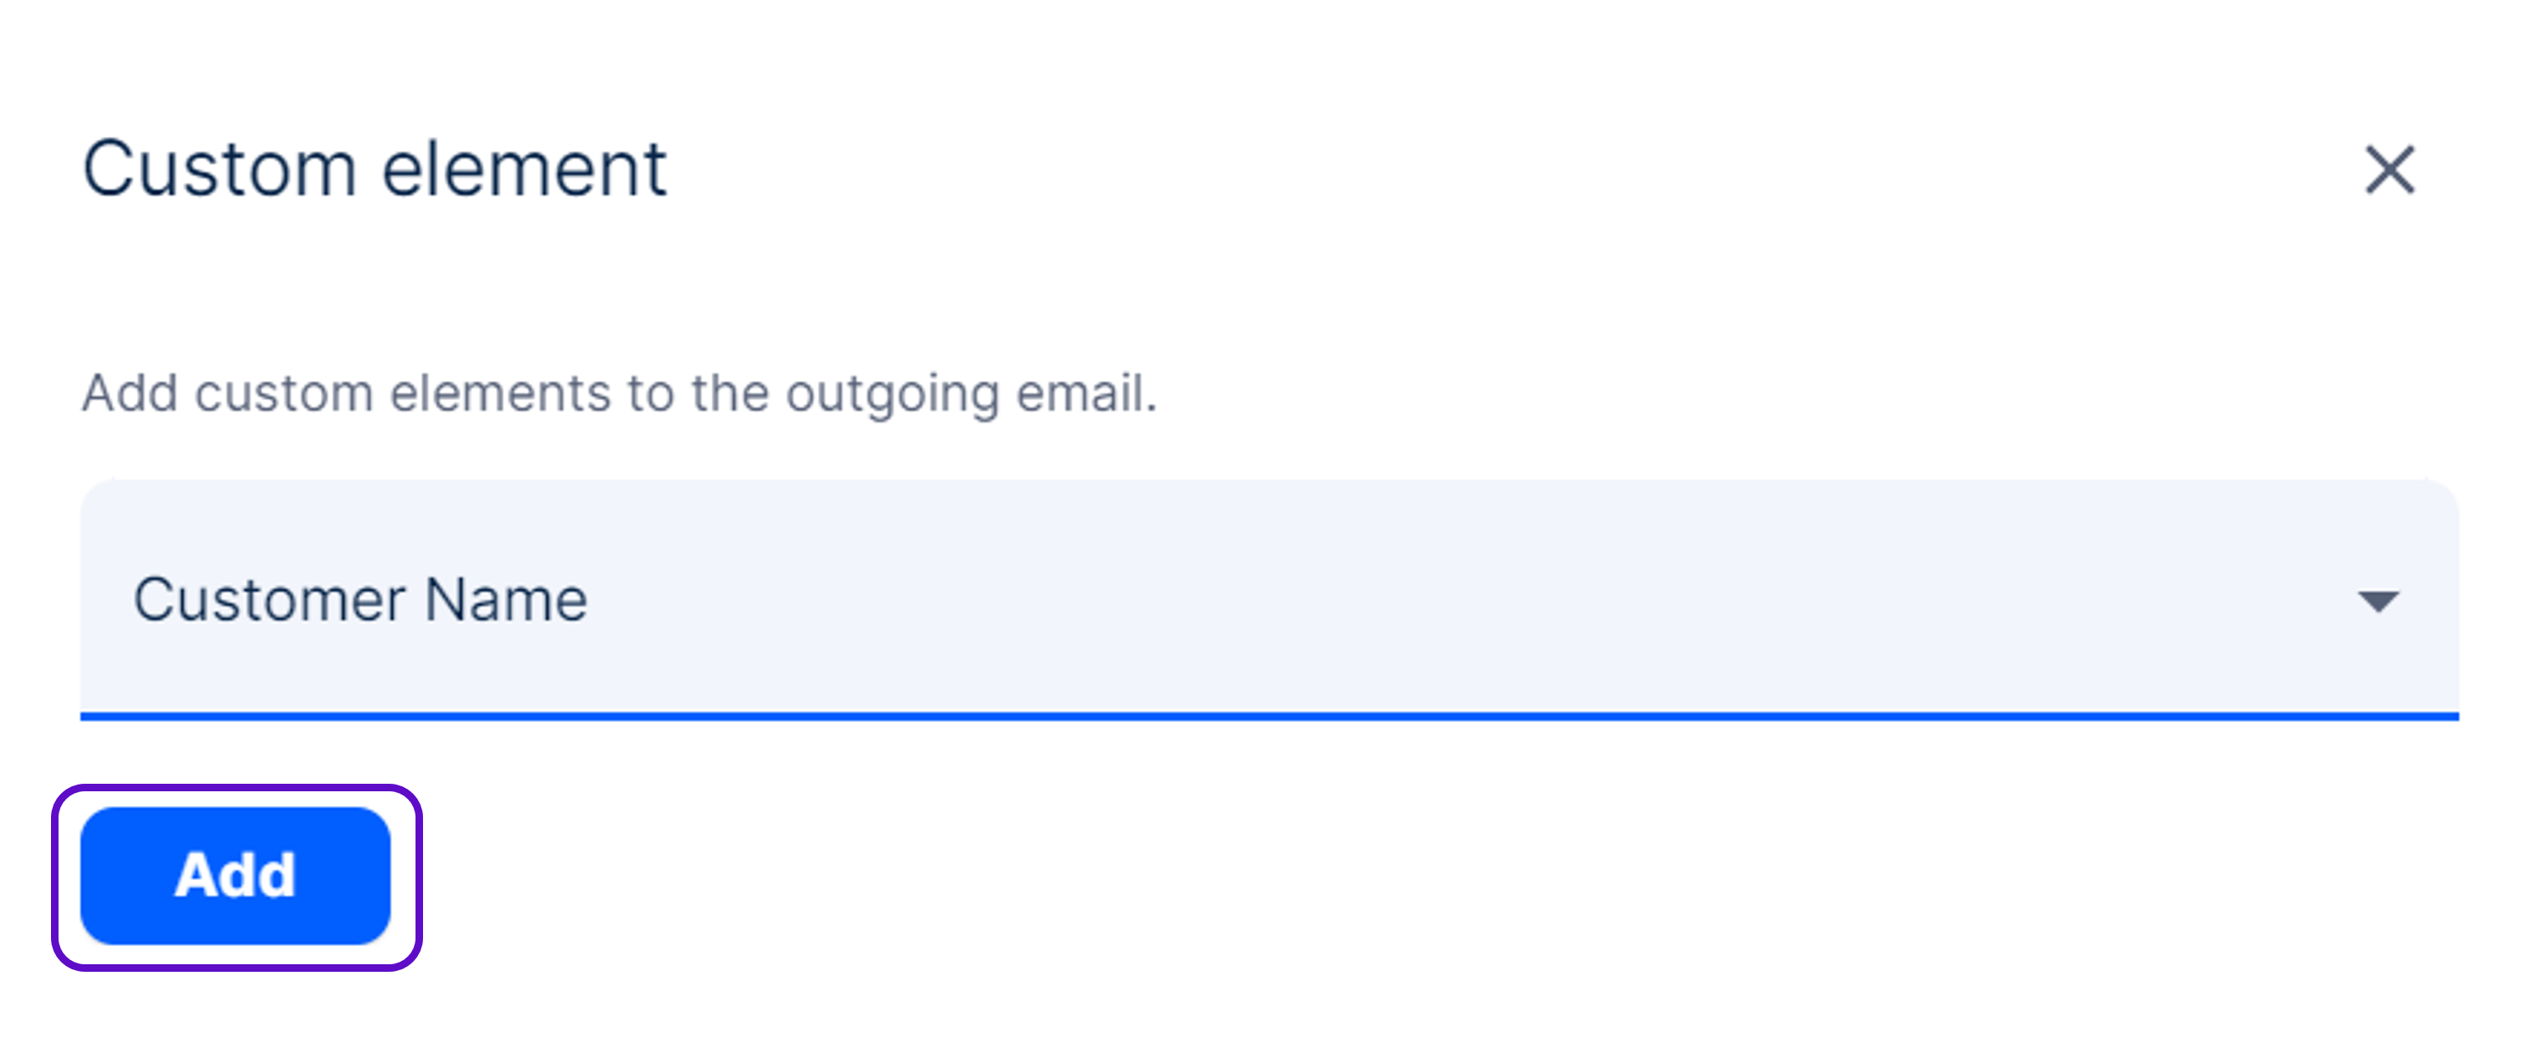Open the Customer Name dropdown
Image resolution: width=2534 pixels, height=1057 pixels.
coord(1269,599)
